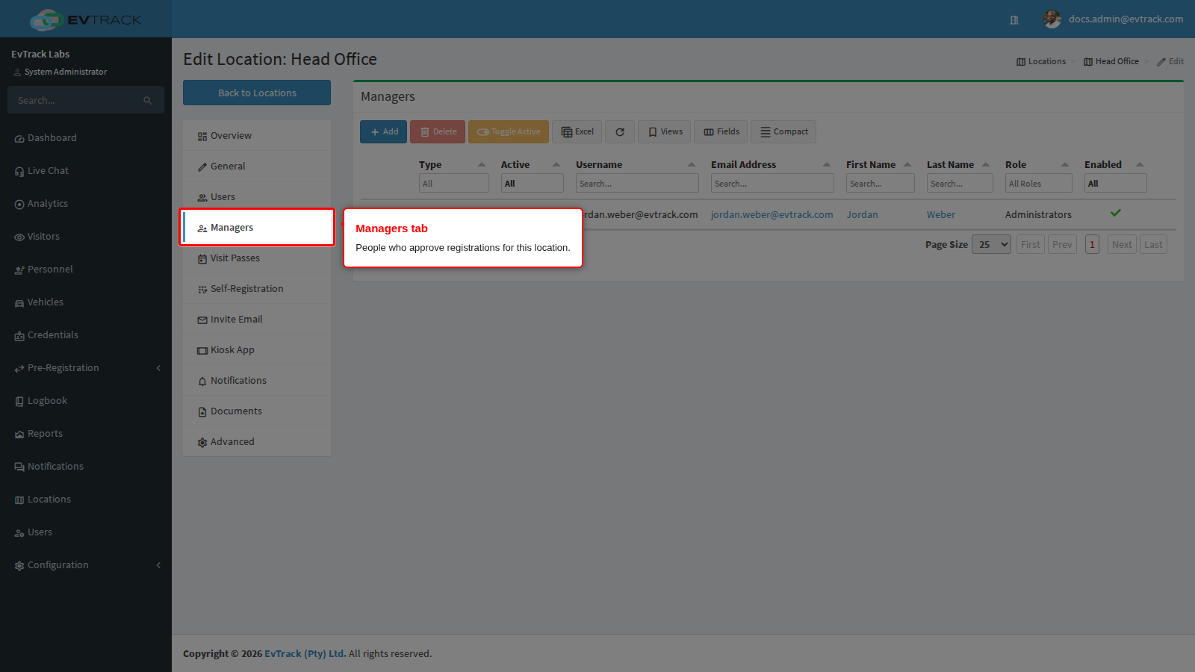The width and height of the screenshot is (1195, 672).
Task: Expand the Pre-Registration sidebar menu
Action: pyautogui.click(x=86, y=368)
